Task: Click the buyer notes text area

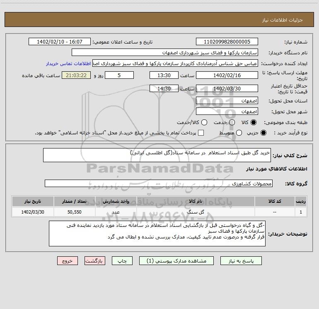Action: pos(157,234)
